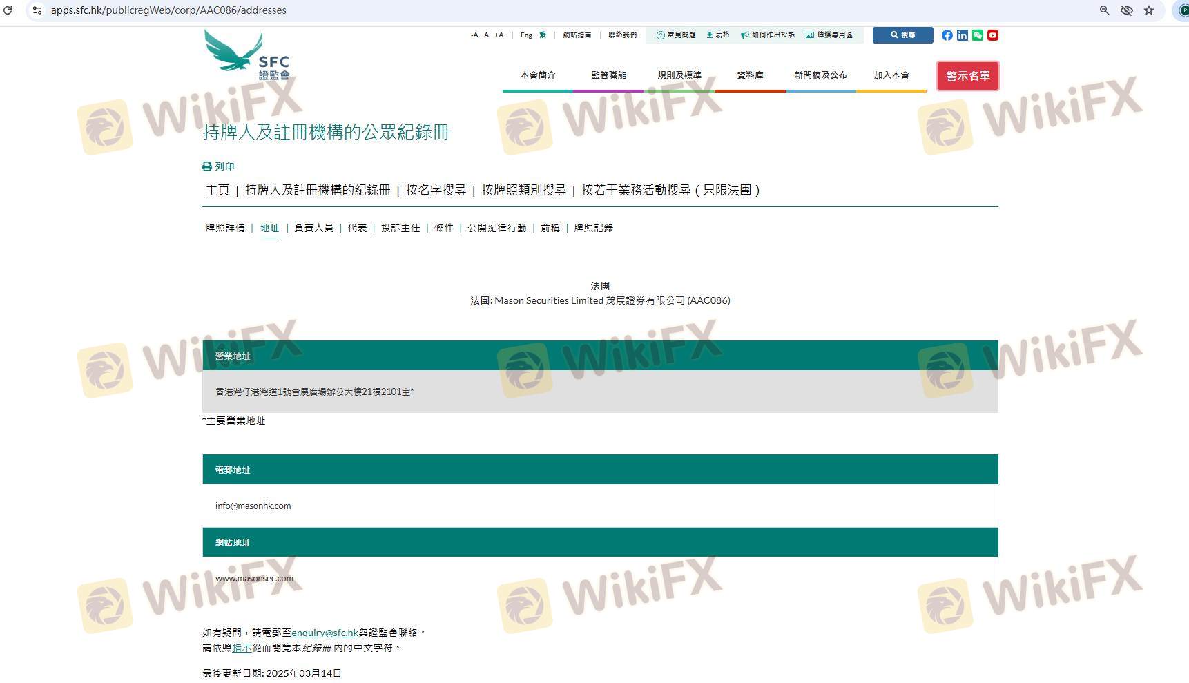Switch to the 條件 tab
Viewport: 1189px width, 683px height.
coord(444,228)
